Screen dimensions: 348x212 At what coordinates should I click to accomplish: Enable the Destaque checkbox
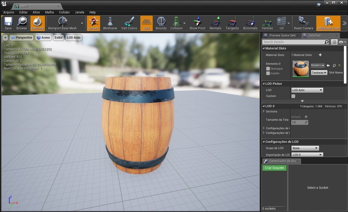click(x=268, y=69)
